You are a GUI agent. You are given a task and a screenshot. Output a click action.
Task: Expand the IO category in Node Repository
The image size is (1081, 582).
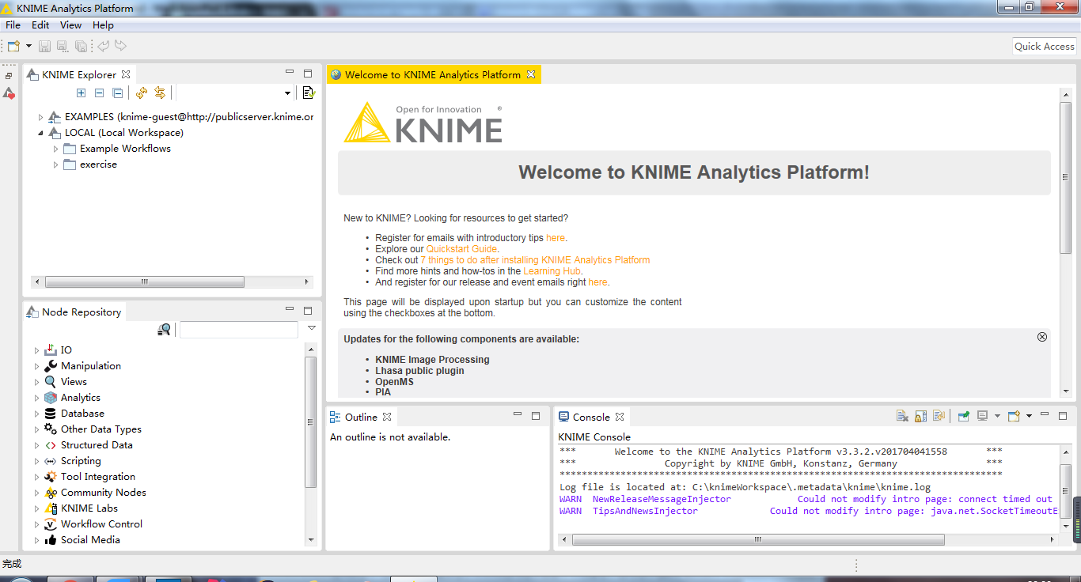point(36,350)
